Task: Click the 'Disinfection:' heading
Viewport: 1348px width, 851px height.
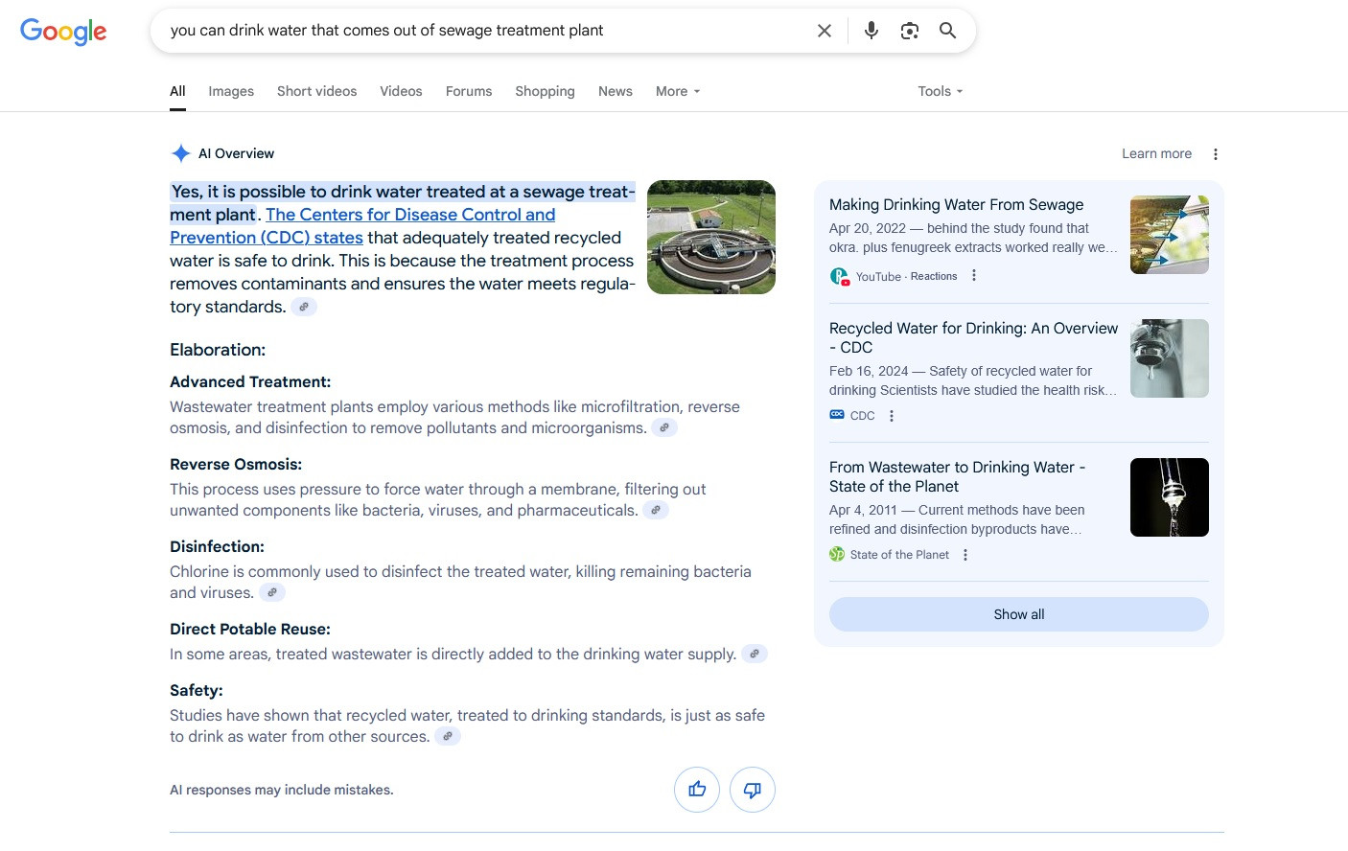Action: [217, 547]
